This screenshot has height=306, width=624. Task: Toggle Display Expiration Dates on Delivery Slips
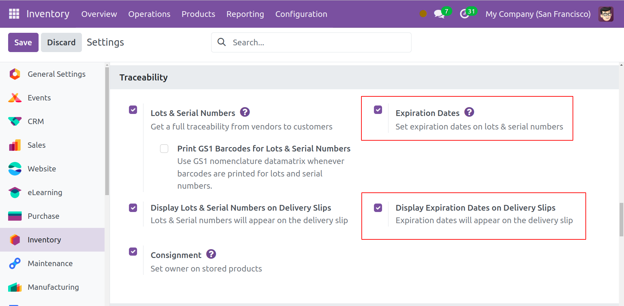coord(378,208)
